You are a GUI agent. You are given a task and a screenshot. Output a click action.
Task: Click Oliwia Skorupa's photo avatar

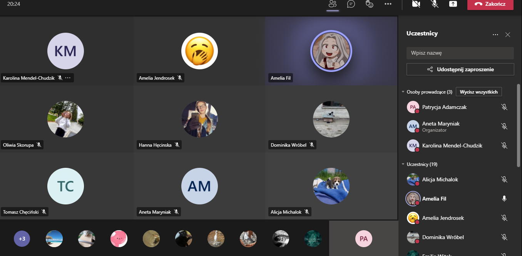65,119
